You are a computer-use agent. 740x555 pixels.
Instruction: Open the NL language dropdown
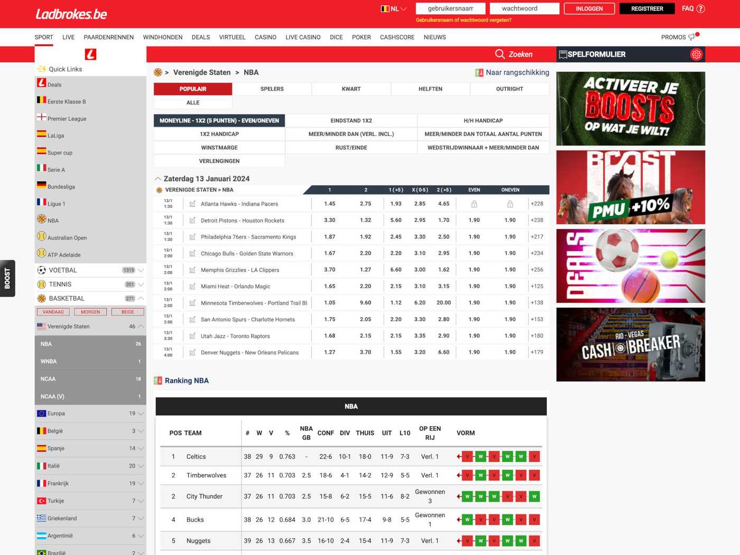pos(394,8)
